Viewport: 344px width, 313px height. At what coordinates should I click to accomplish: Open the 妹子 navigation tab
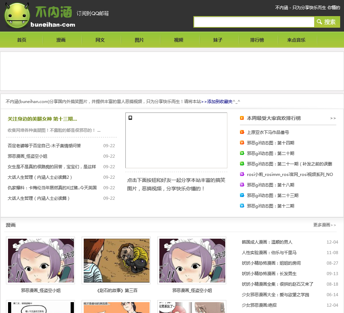coord(218,40)
